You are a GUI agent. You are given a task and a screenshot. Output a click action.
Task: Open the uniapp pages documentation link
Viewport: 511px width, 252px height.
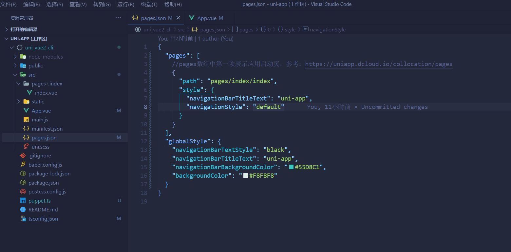pyautogui.click(x=379, y=64)
